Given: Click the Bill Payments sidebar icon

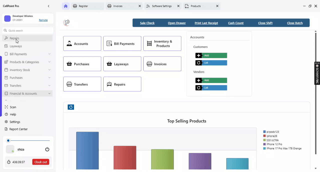Looking at the screenshot, I should (x=6, y=54).
